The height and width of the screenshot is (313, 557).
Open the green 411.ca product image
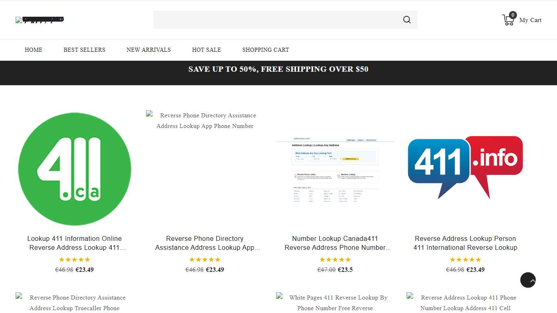(x=75, y=169)
